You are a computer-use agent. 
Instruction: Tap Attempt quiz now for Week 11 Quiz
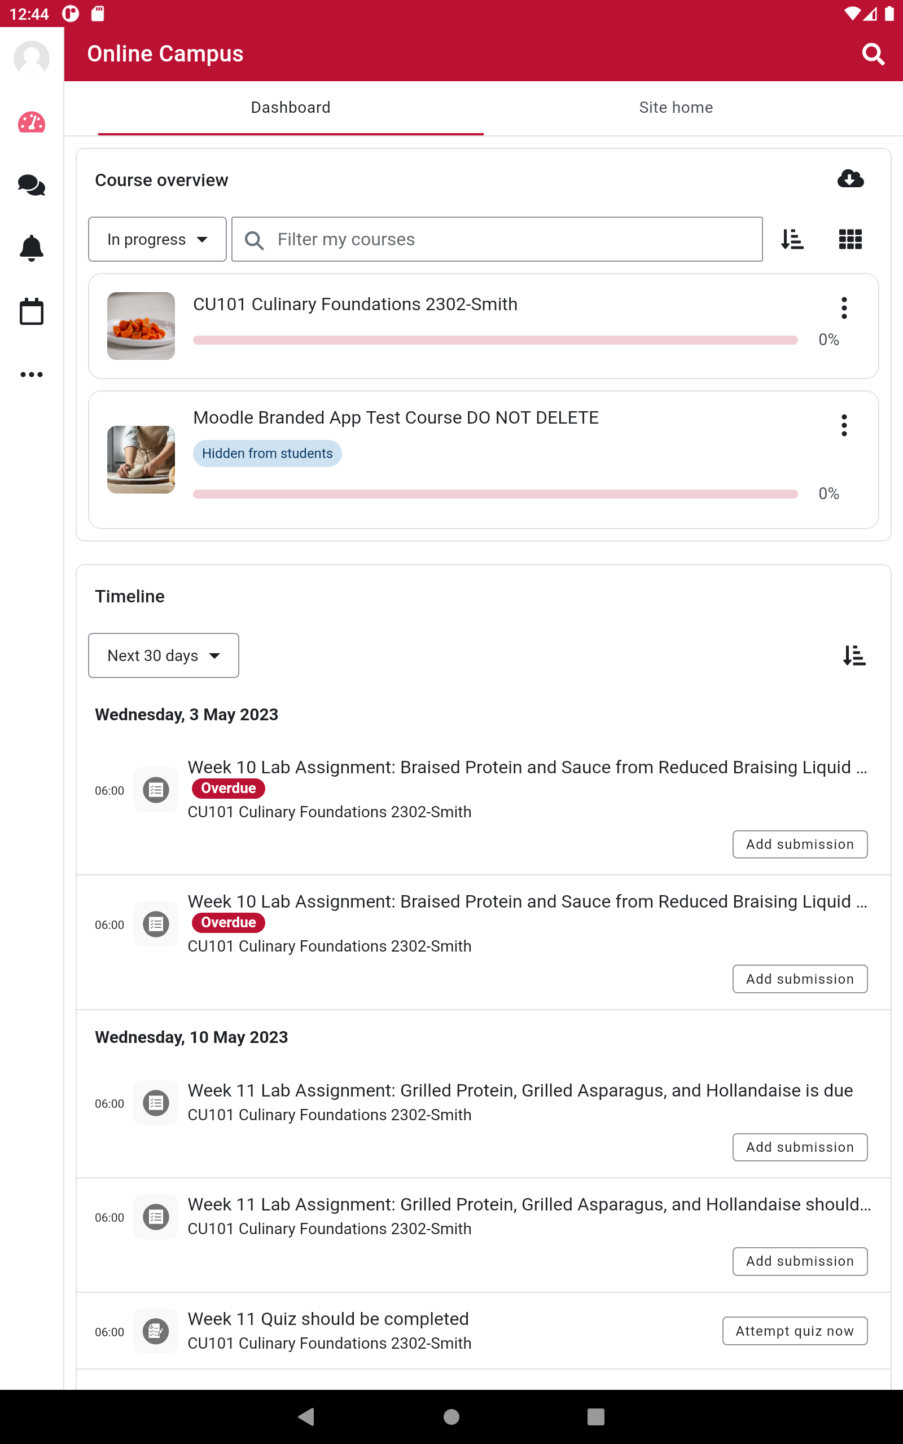point(794,1331)
